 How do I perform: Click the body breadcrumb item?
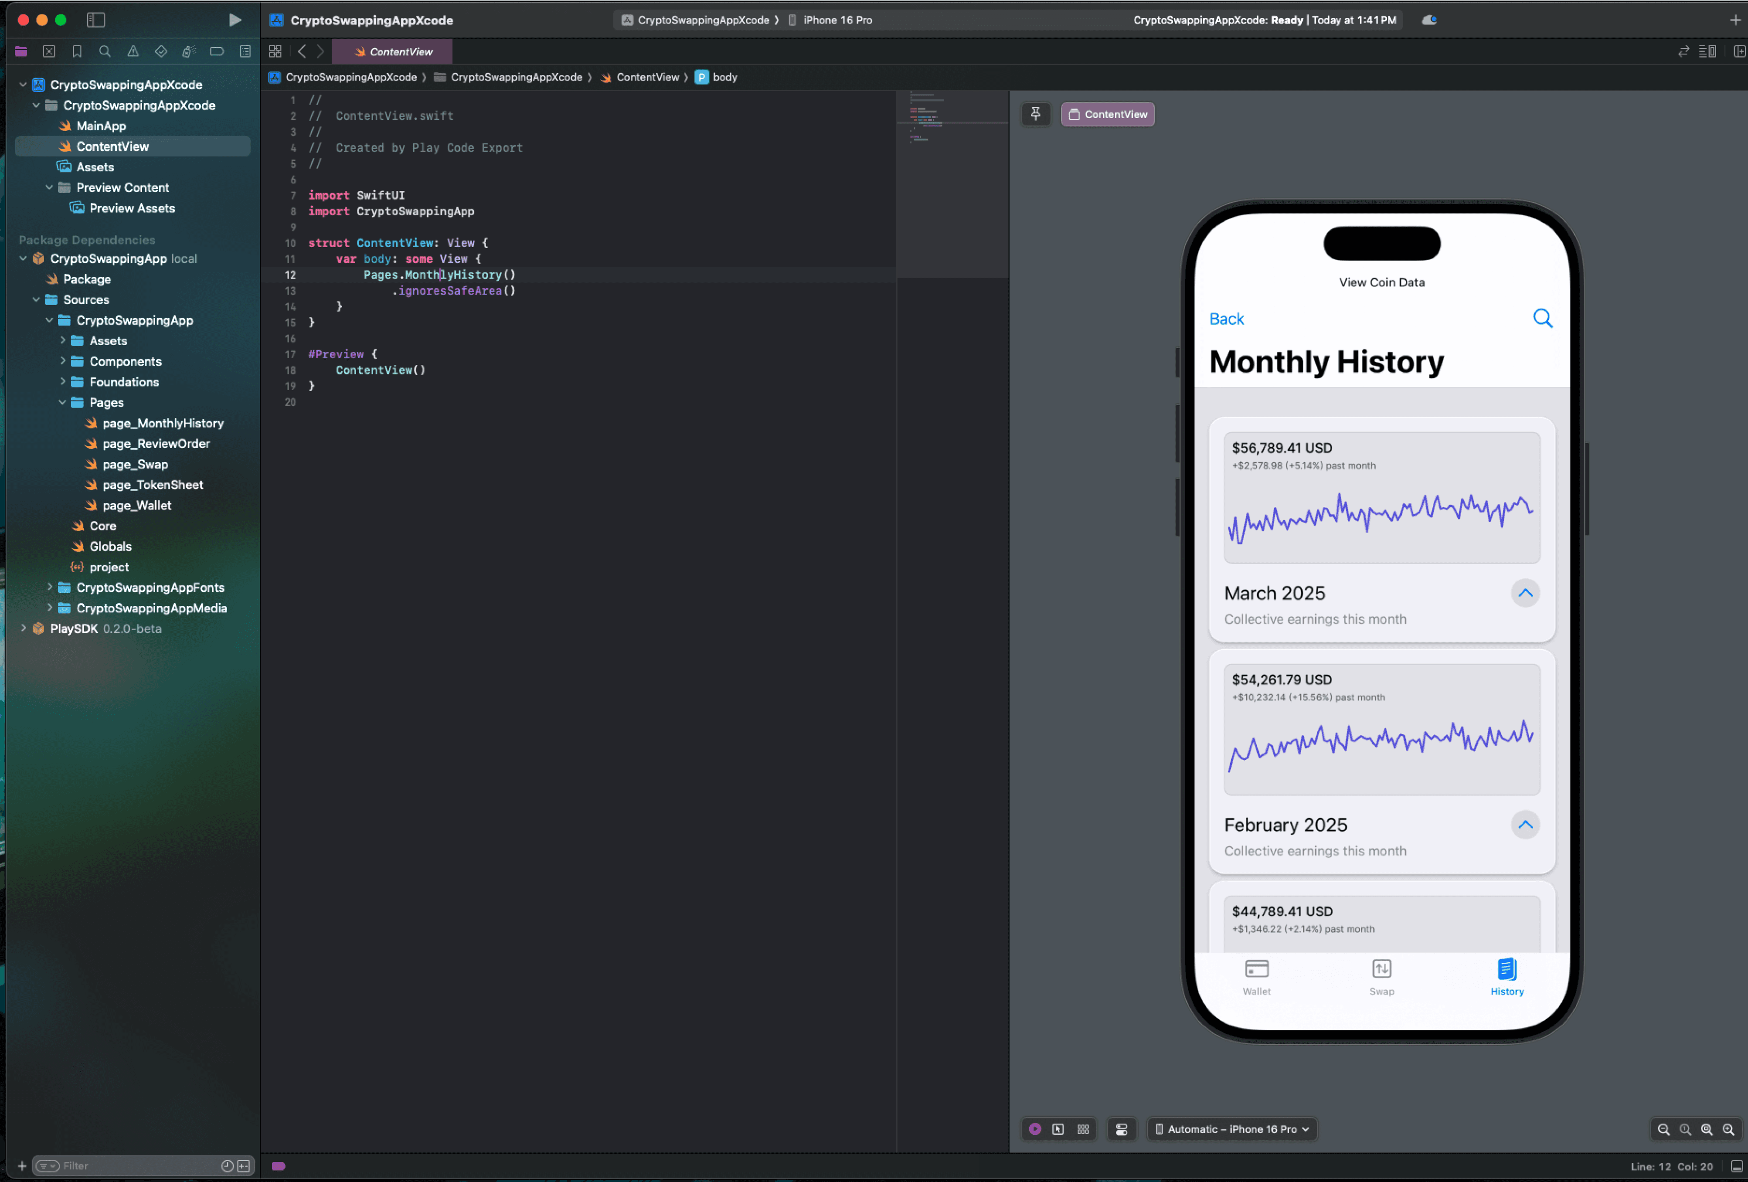(716, 77)
